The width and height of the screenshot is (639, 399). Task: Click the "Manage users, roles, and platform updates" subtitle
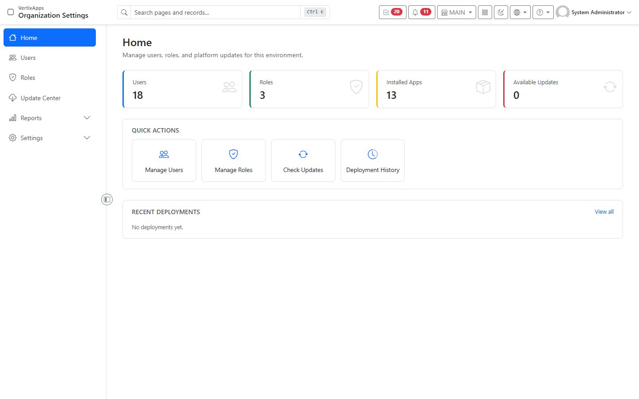[213, 55]
